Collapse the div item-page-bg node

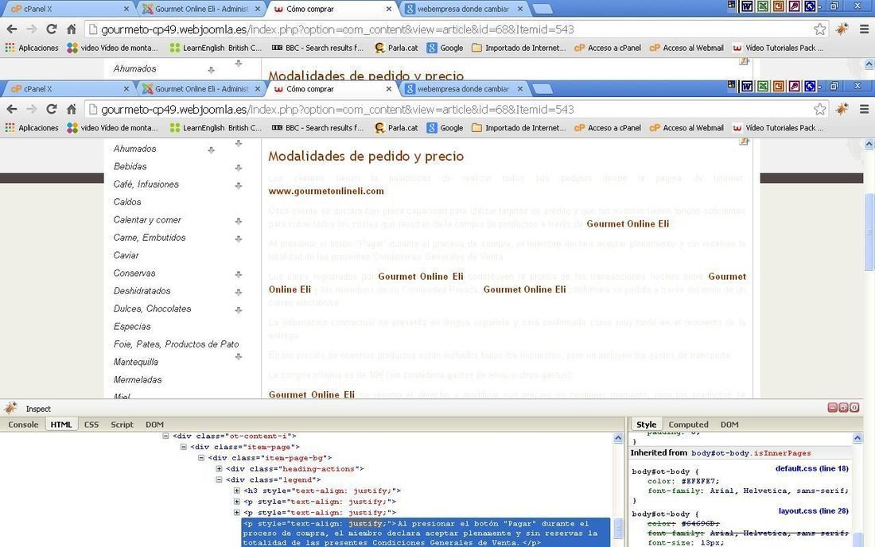[x=201, y=458]
